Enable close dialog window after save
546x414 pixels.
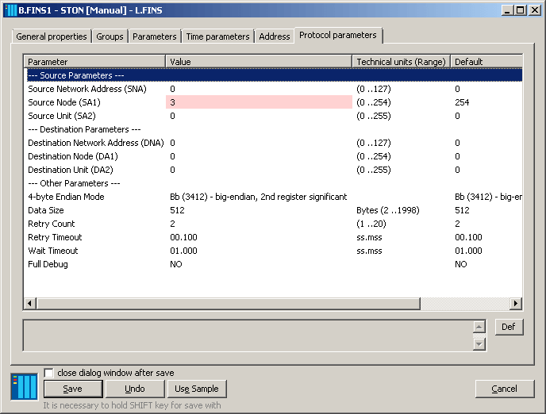[49, 373]
